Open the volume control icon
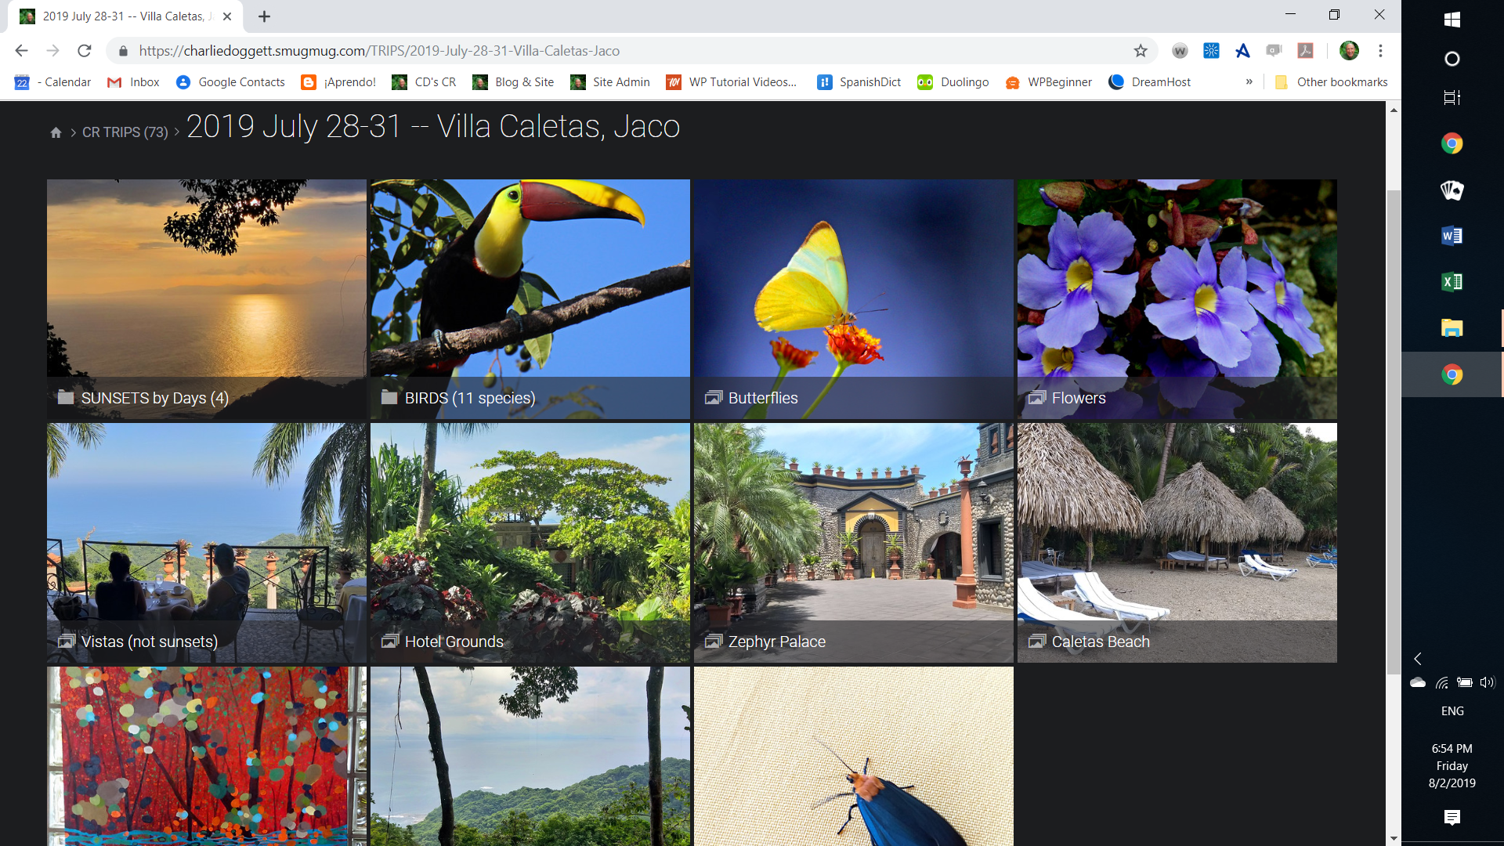Viewport: 1504px width, 846px height. 1487,682
